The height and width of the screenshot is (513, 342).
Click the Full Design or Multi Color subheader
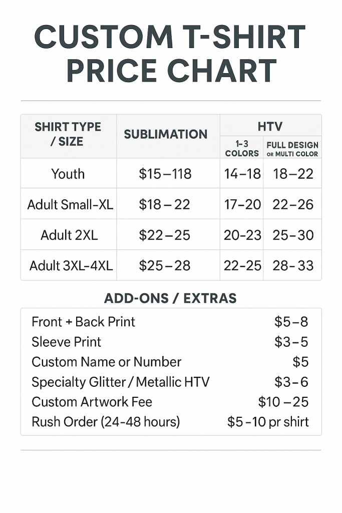[292, 149]
